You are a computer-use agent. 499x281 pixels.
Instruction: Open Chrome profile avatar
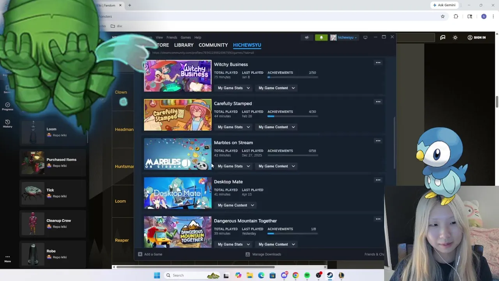484,16
